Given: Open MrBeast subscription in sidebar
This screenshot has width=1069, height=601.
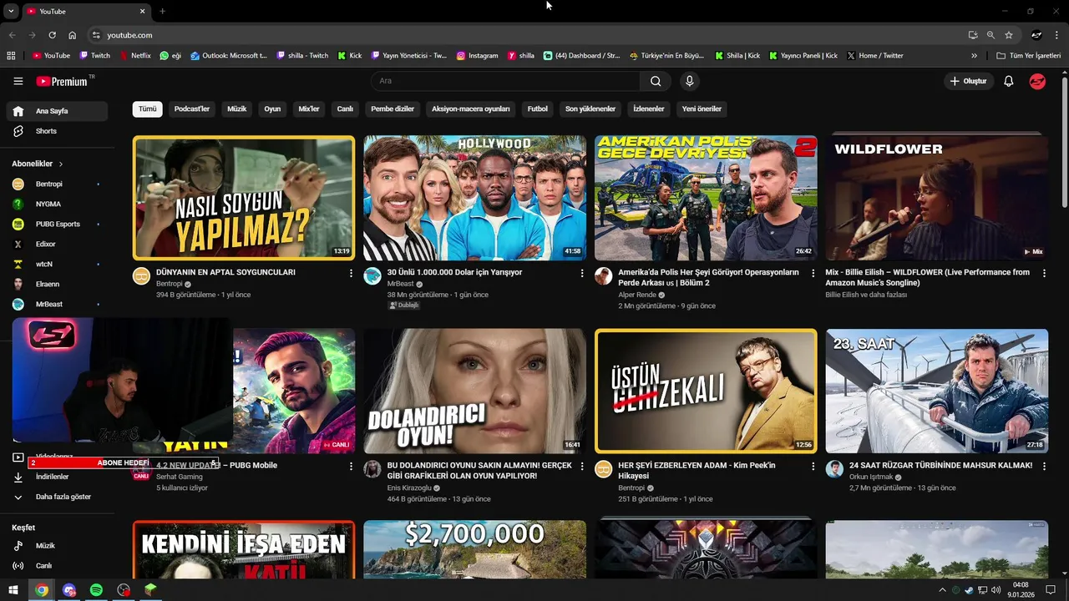Looking at the screenshot, I should tap(57, 304).
